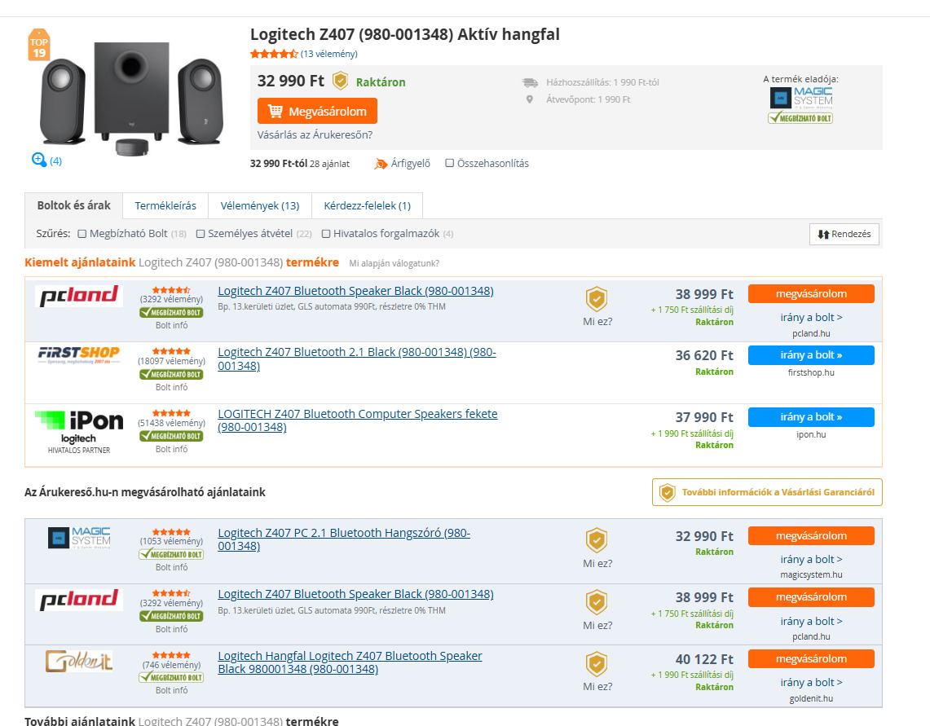Open the 13 vélemény reviews link
The width and height of the screenshot is (930, 726).
click(328, 54)
